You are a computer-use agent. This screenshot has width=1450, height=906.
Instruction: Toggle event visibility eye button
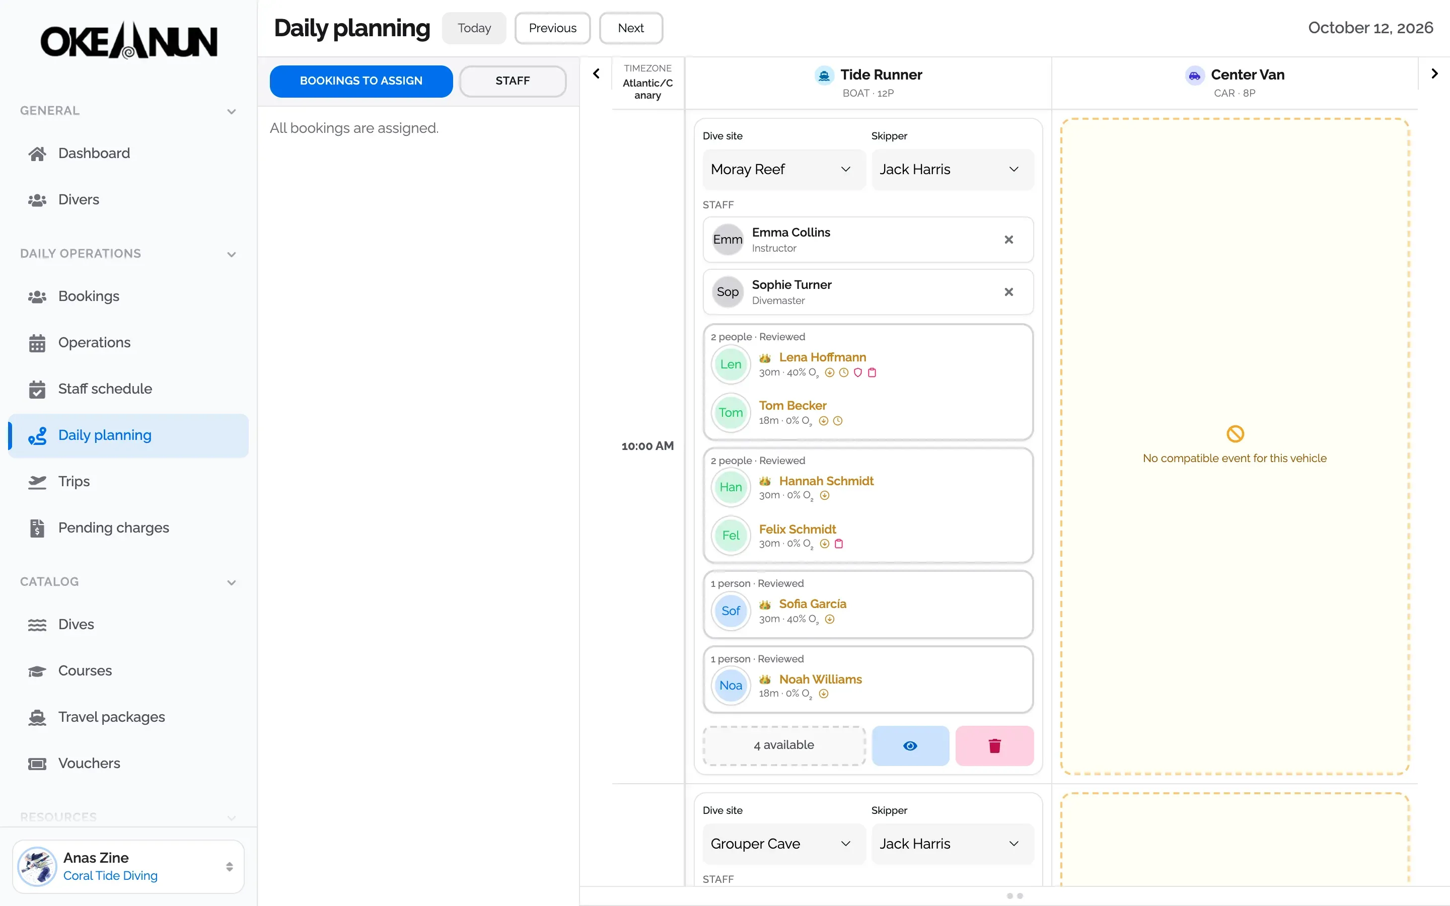click(910, 745)
